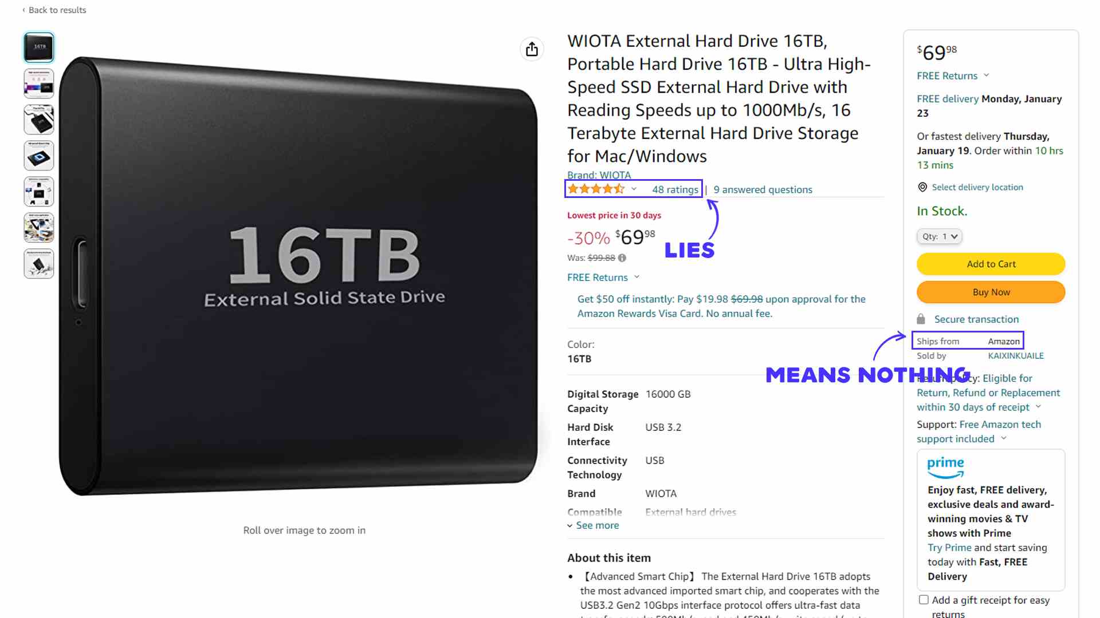Screen dimensions: 1100x618
Task: Click the share icon above product image
Action: tap(531, 49)
